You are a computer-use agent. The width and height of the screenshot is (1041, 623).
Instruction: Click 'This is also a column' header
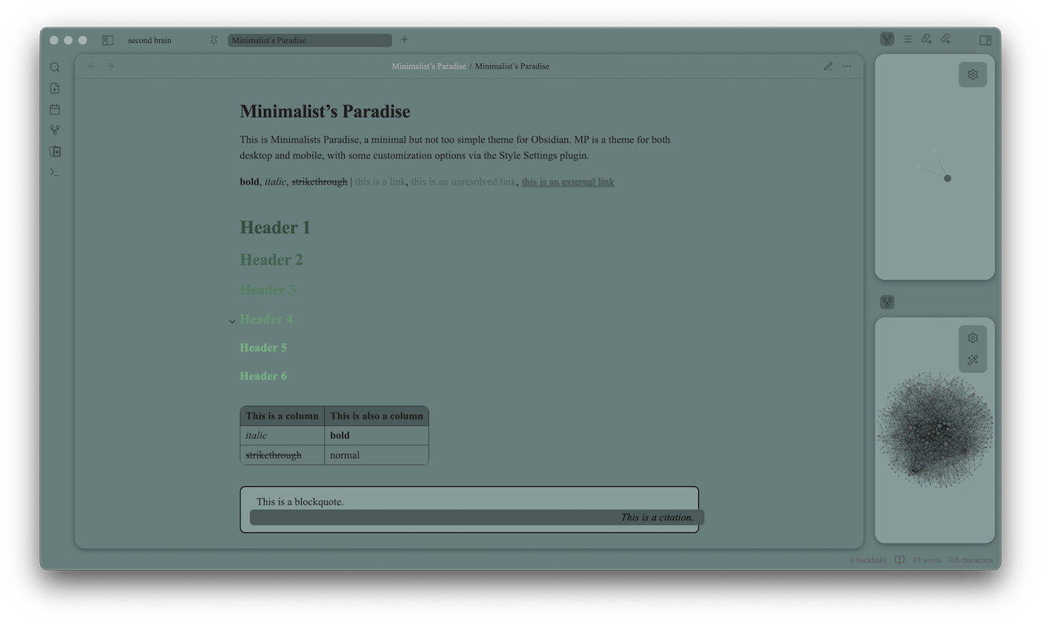(376, 416)
